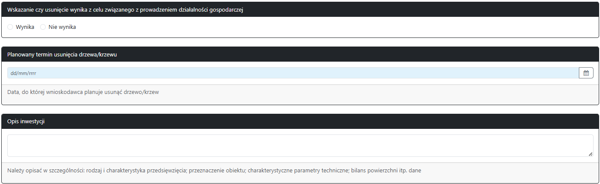Click the "Opis inwestycji" section header
The height and width of the screenshot is (184, 600).
(26, 122)
